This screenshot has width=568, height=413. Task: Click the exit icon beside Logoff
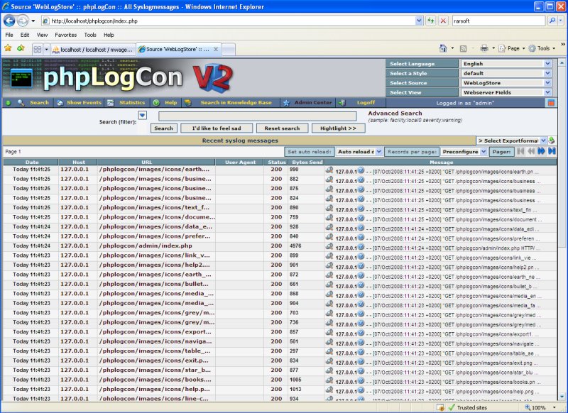(x=342, y=103)
